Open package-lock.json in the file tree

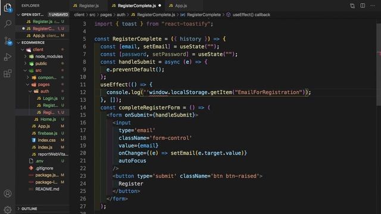pyautogui.click(x=43, y=182)
